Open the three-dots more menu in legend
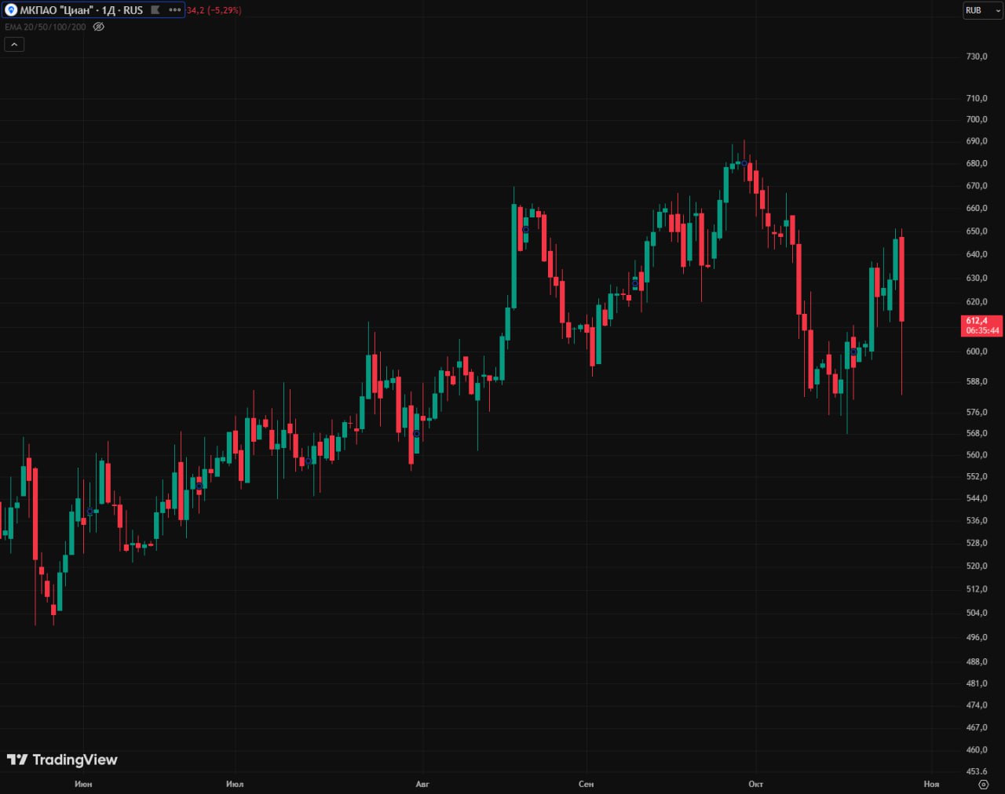1005x794 pixels. click(x=174, y=10)
